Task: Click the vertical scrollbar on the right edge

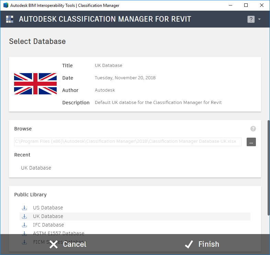Action: 268,168
